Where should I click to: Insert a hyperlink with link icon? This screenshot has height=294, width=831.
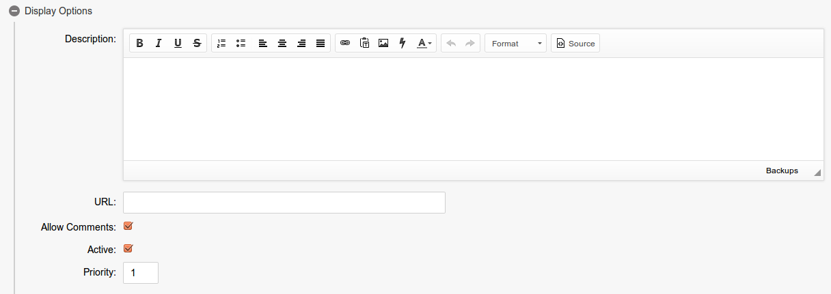click(345, 44)
